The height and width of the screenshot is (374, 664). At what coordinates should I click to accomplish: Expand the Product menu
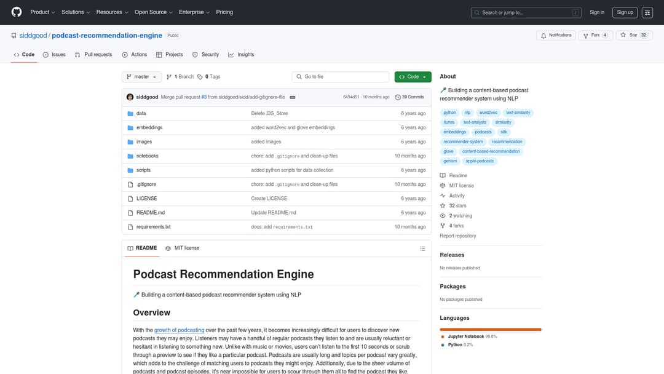[x=42, y=12]
